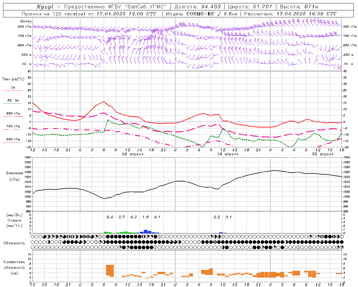Click the station name Kyzyl in the header
Viewport: 358px width, 287px height.
[45, 7]
